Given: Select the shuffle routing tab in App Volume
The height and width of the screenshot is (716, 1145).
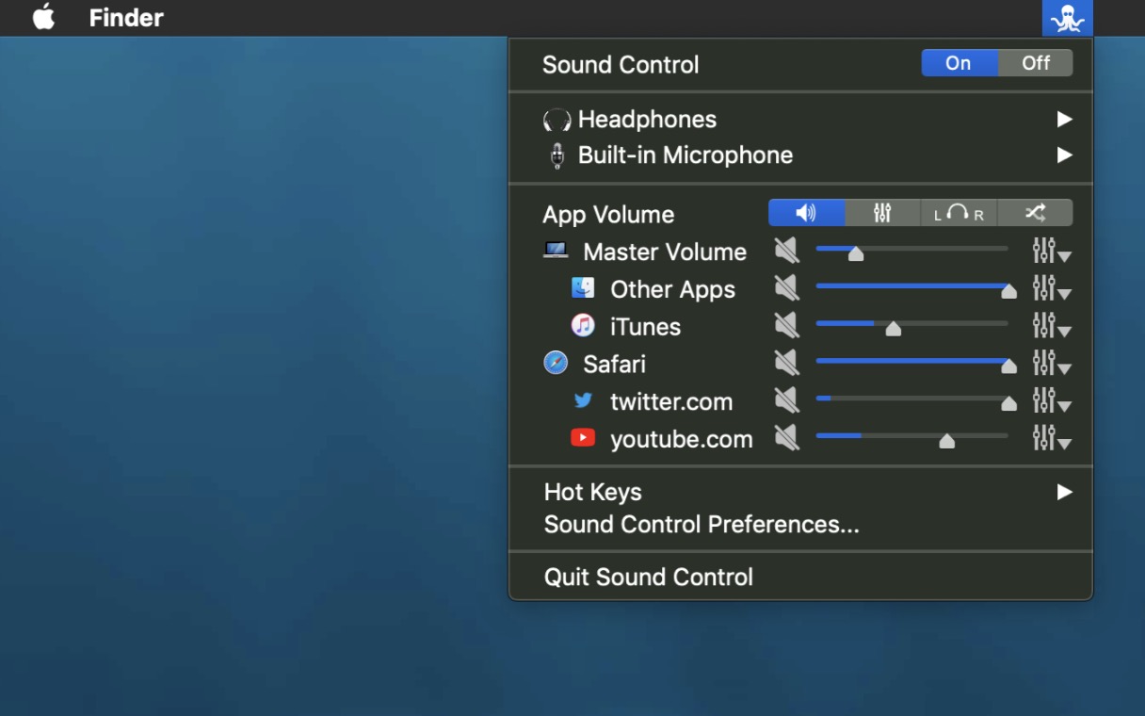Looking at the screenshot, I should pos(1035,213).
